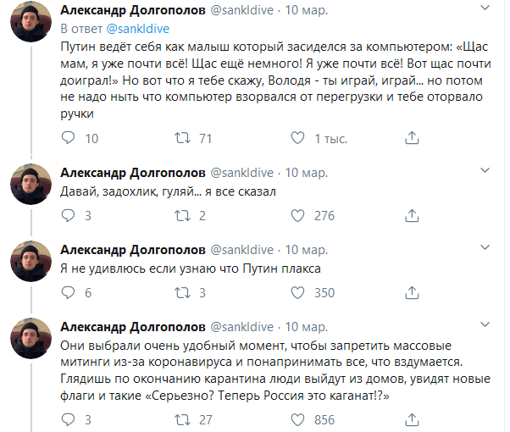Like the tweet with 1 тыс. likes
Viewport: 510px width, 432px height.
click(297, 138)
